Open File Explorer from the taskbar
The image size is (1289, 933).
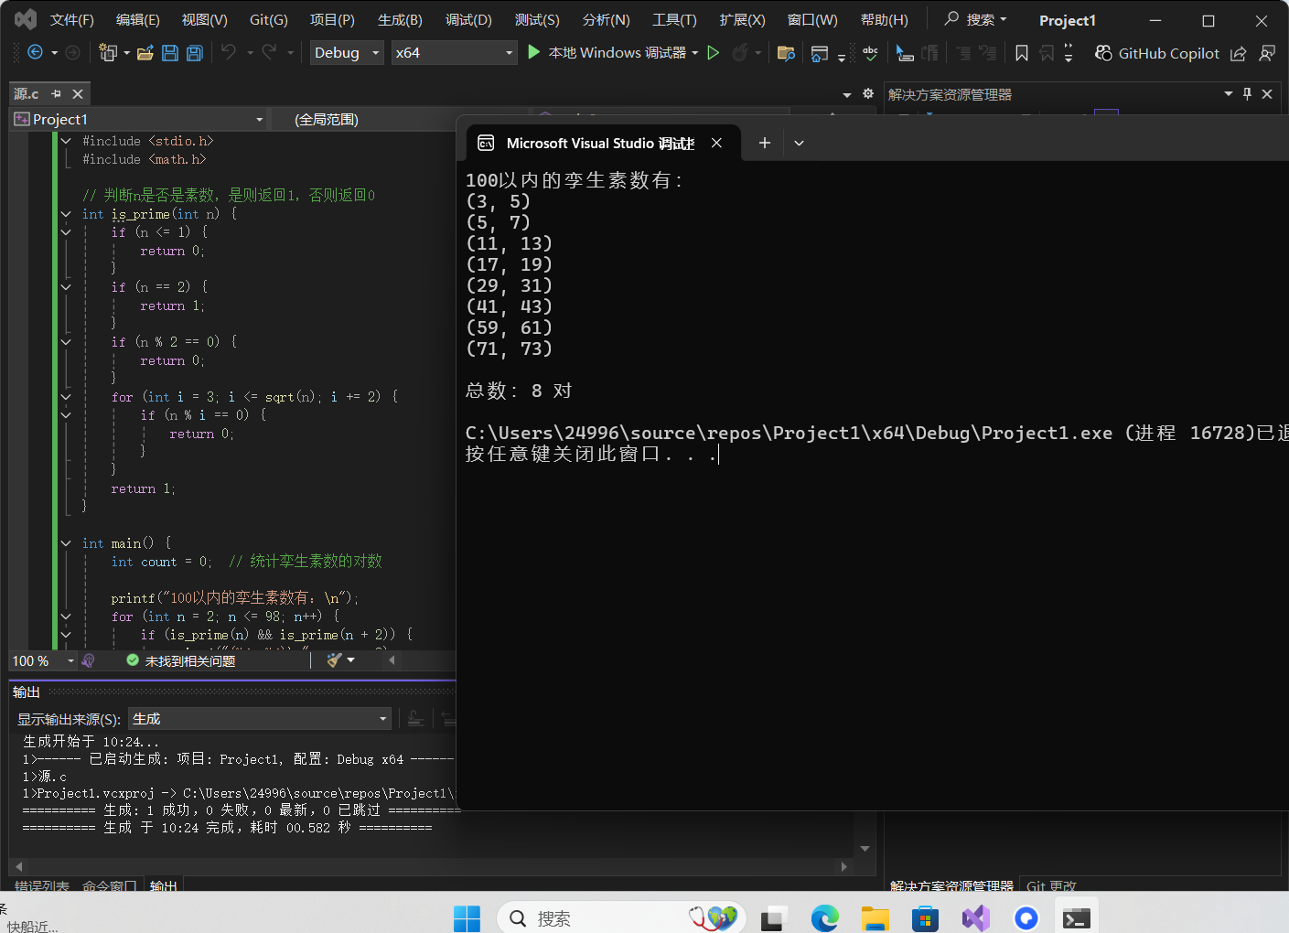[x=875, y=918]
